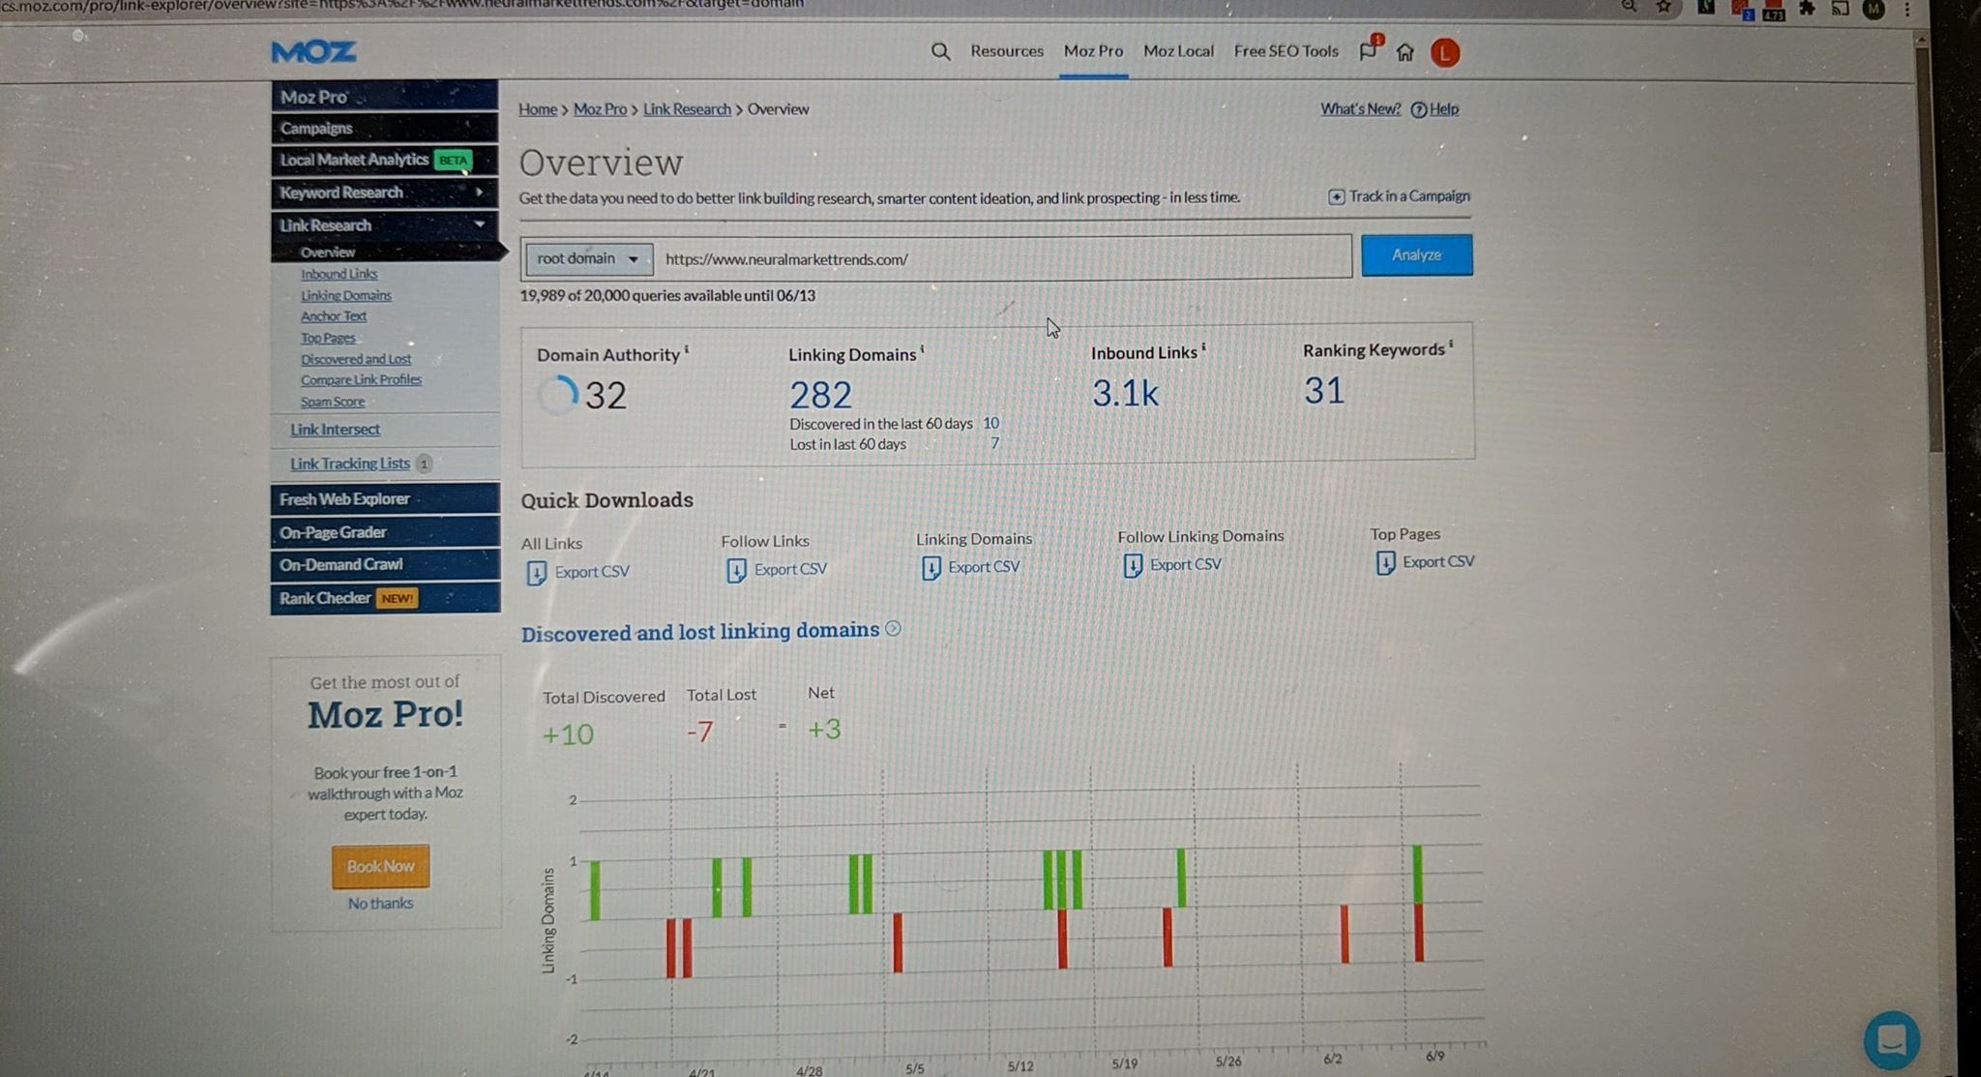
Task: Go to the home house icon
Action: pyautogui.click(x=1405, y=52)
